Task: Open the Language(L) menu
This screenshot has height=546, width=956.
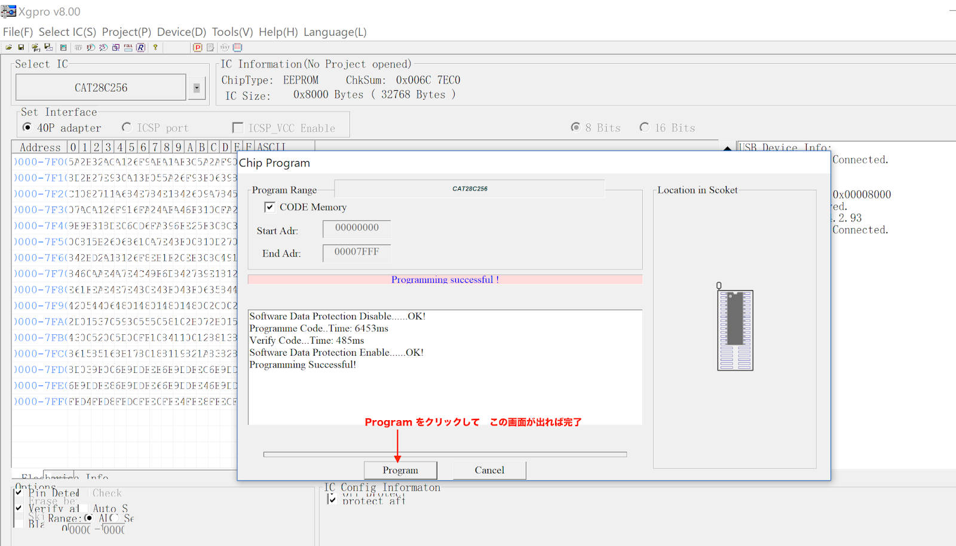Action: [x=335, y=32]
